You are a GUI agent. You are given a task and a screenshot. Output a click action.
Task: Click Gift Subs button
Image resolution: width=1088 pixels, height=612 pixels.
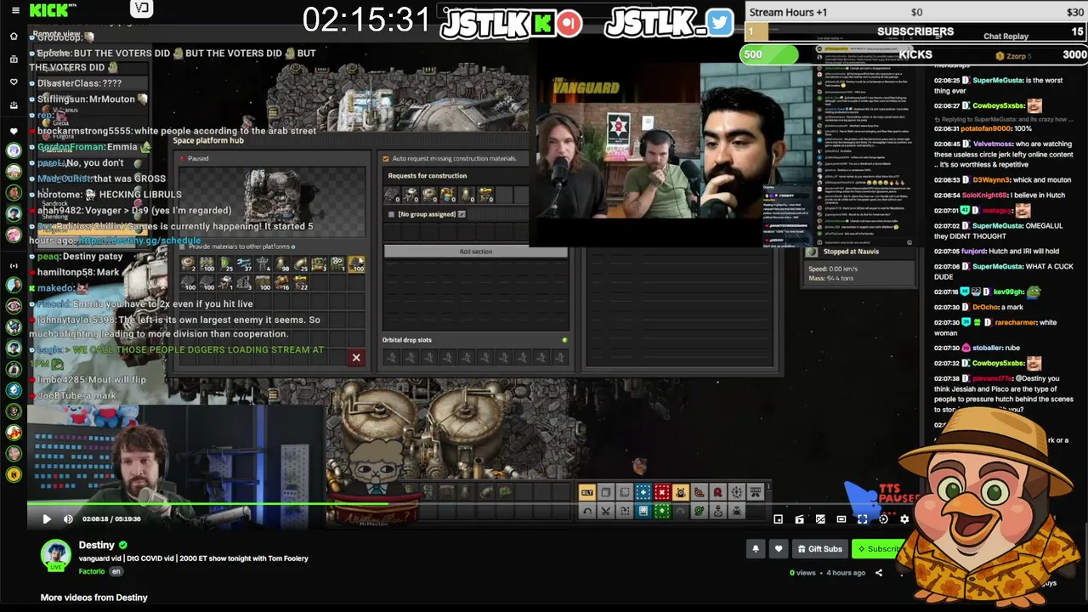819,549
